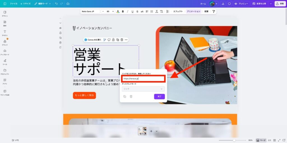This screenshot has height=143, width=287.
Task: Open the 素材 (Elements) panel in sidebar
Action: click(5, 23)
